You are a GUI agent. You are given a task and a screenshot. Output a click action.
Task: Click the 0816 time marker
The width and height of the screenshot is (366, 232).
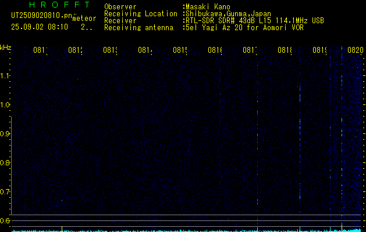point(215,50)
